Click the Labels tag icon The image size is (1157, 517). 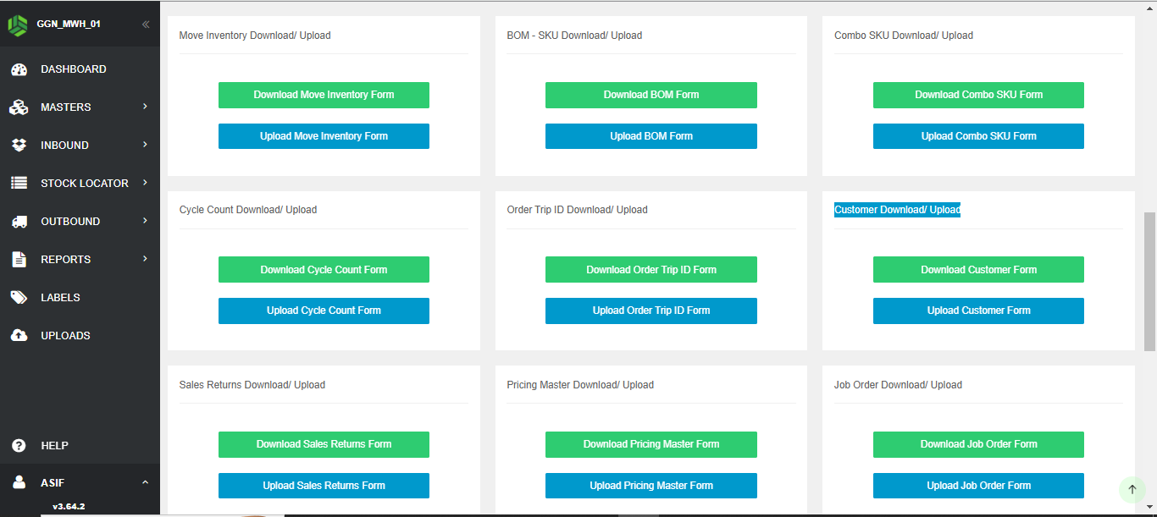pyautogui.click(x=19, y=298)
